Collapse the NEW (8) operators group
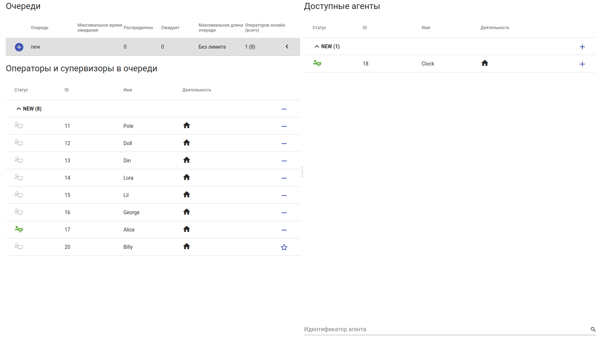The width and height of the screenshot is (596, 337). point(19,109)
